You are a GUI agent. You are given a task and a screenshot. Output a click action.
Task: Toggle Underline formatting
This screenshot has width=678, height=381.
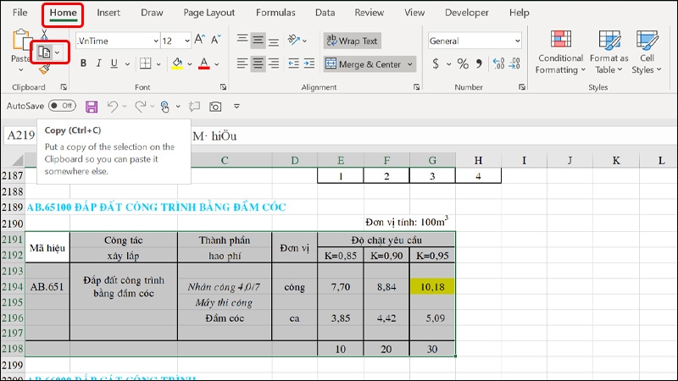click(114, 63)
